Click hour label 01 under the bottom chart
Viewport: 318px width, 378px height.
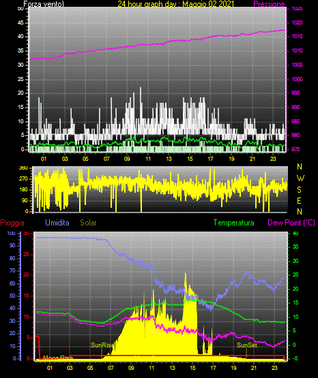point(50,368)
